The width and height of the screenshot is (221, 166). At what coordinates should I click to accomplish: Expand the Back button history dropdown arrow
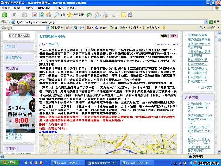click(18, 15)
